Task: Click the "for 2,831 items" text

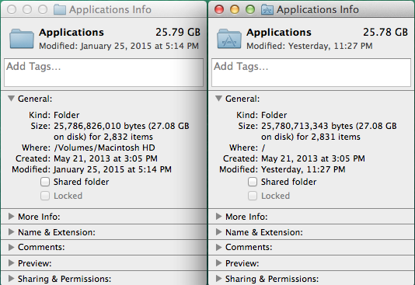Action: (329, 137)
